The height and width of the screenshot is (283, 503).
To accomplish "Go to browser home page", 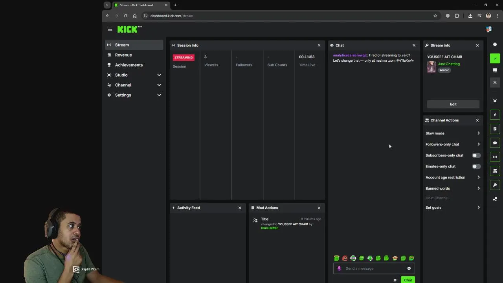I will (135, 16).
